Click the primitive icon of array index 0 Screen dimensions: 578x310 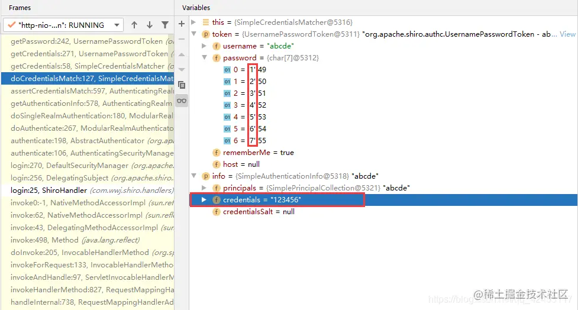[x=227, y=70]
